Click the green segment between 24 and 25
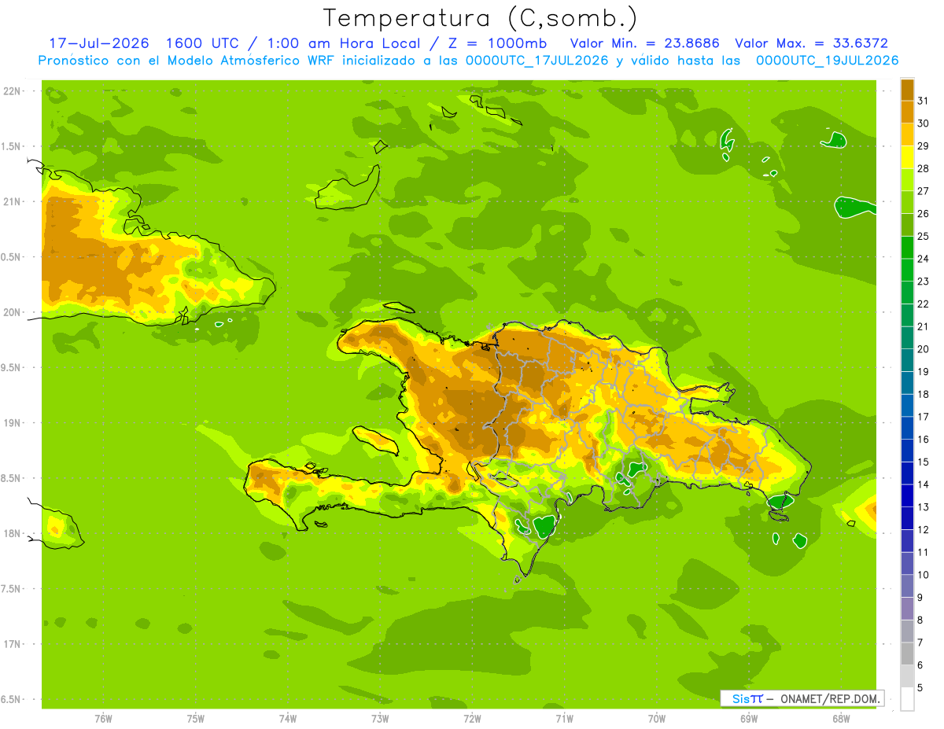 [907, 248]
